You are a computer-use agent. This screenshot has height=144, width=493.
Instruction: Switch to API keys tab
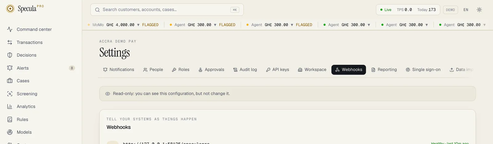tap(278, 70)
